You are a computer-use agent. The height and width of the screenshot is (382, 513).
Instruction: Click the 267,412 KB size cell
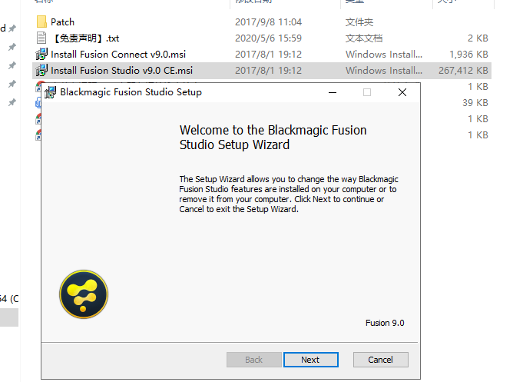click(x=463, y=71)
